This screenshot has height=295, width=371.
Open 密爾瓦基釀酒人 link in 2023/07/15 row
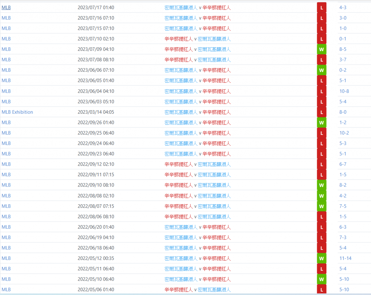click(181, 29)
